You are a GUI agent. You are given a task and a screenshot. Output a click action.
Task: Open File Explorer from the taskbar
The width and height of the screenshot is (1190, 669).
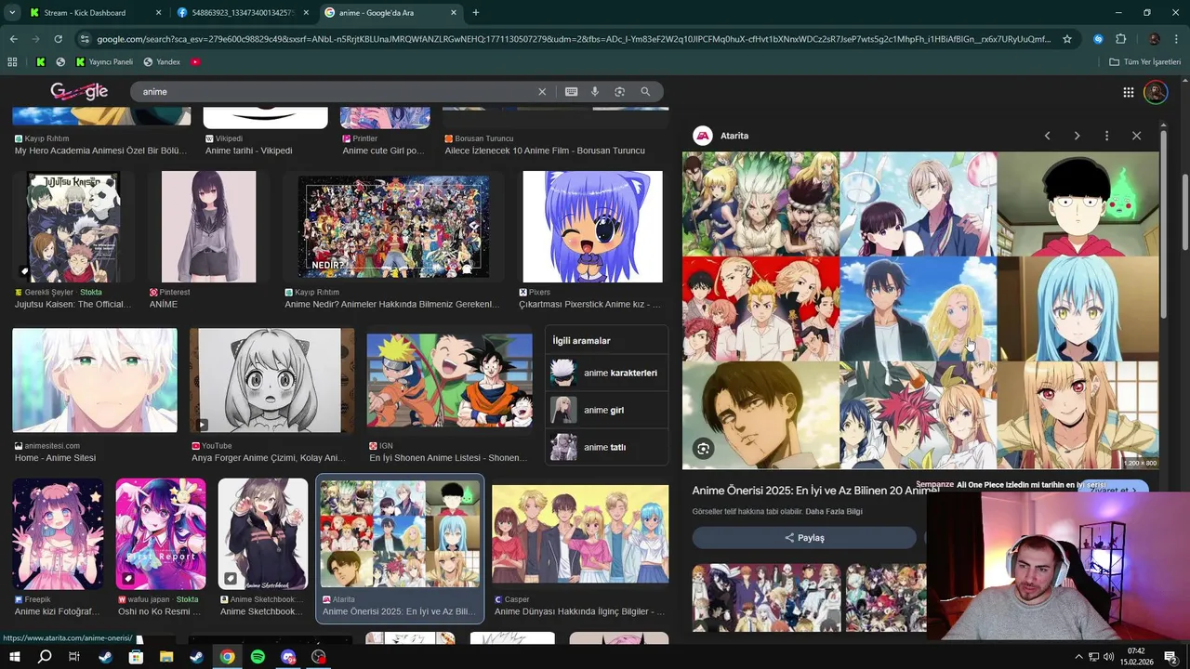[166, 657]
